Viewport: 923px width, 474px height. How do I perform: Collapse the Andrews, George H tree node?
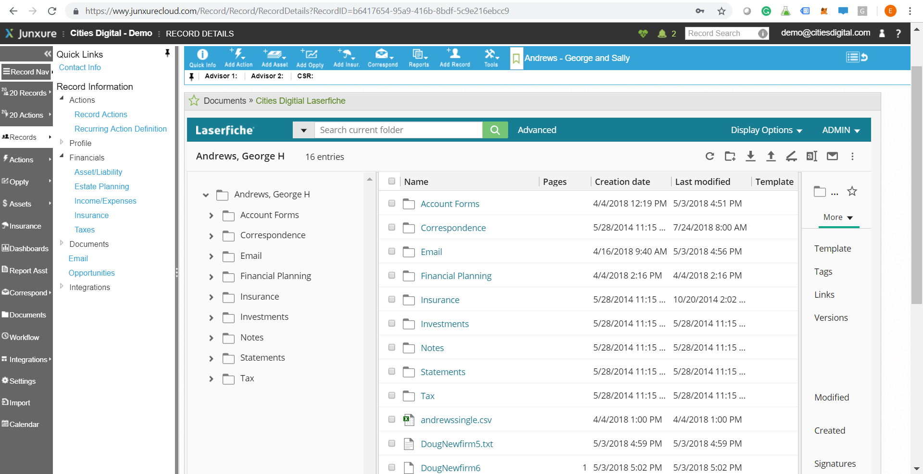(206, 195)
